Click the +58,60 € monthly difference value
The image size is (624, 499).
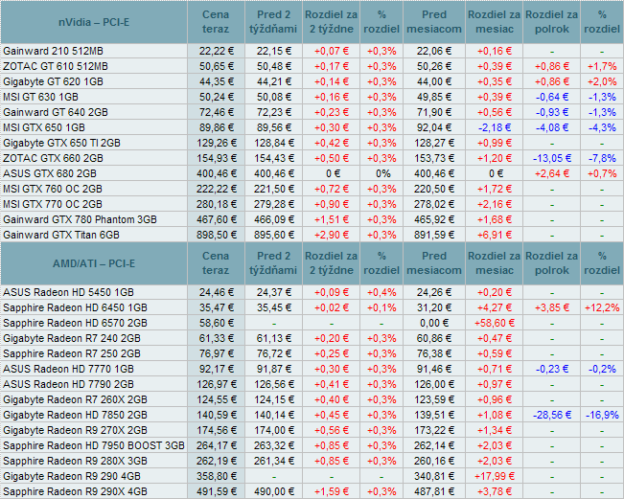493,323
